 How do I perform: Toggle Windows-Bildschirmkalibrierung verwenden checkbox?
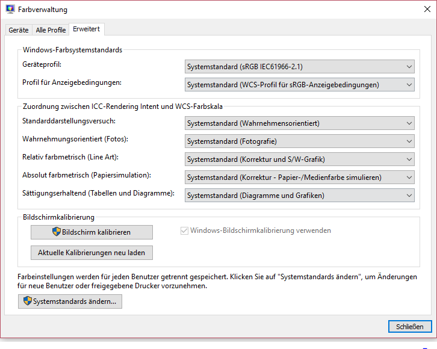coord(184,230)
